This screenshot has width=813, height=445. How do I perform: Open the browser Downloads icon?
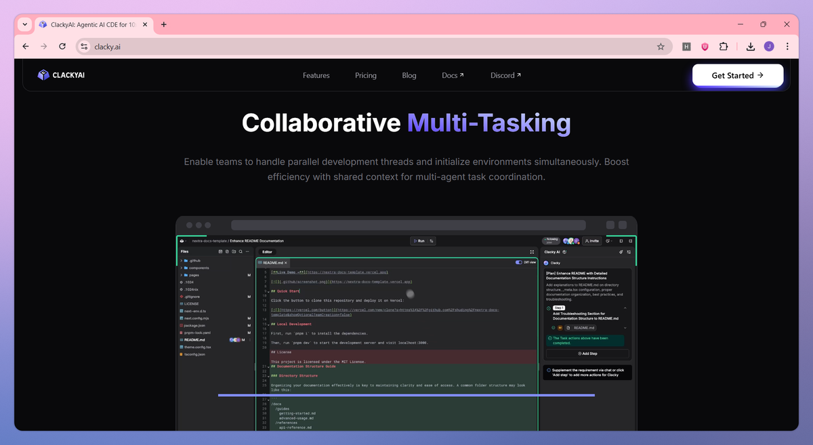[x=751, y=47]
